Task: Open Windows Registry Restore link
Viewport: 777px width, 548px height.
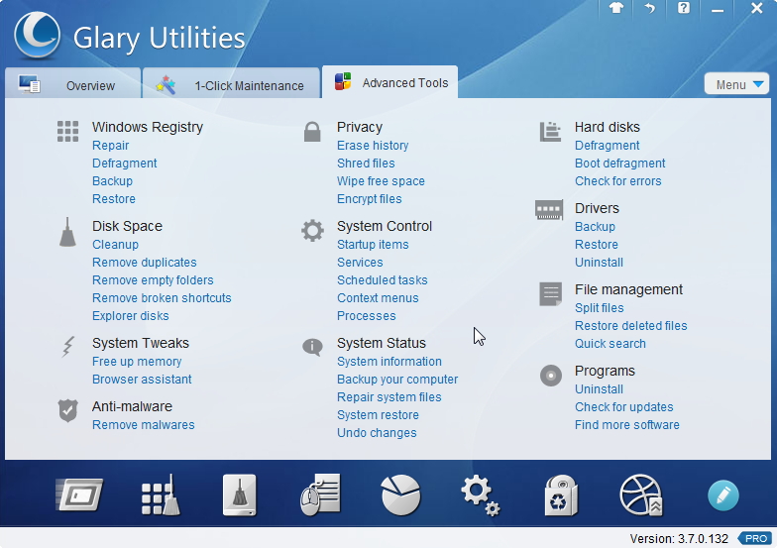Action: point(114,199)
